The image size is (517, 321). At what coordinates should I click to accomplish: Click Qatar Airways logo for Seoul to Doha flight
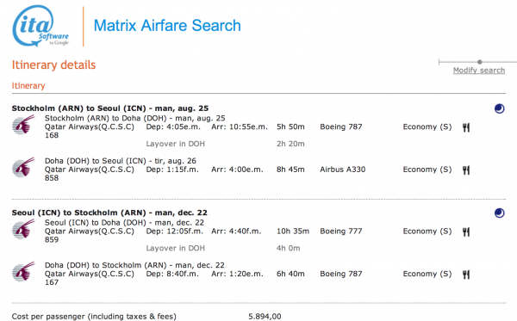click(23, 229)
